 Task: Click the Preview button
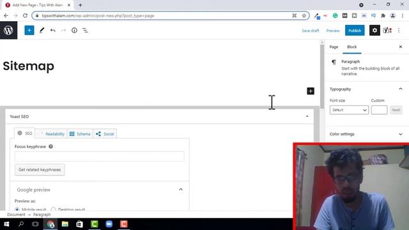[x=333, y=31]
